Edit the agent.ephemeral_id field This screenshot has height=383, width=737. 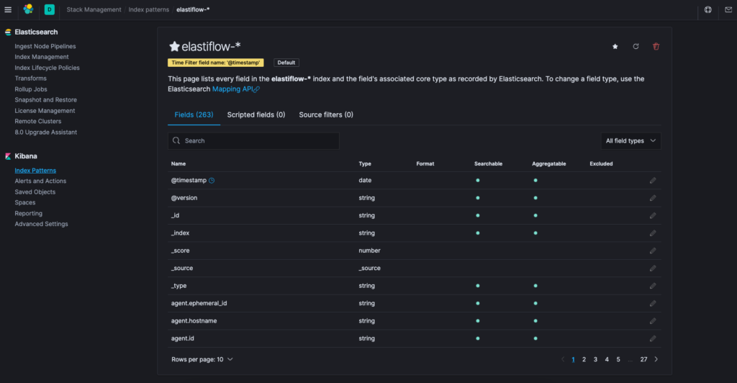(x=653, y=304)
